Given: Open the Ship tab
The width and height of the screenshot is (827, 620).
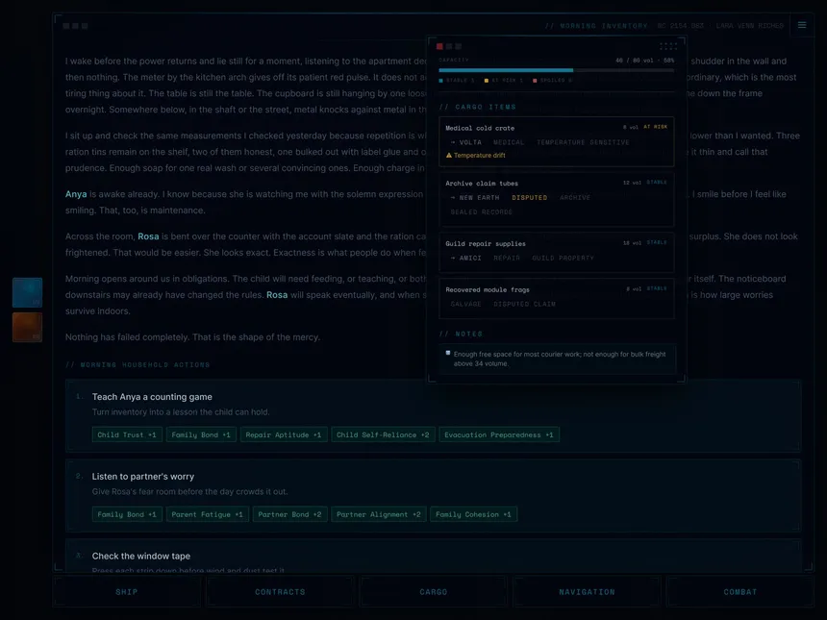Looking at the screenshot, I should click(x=127, y=592).
